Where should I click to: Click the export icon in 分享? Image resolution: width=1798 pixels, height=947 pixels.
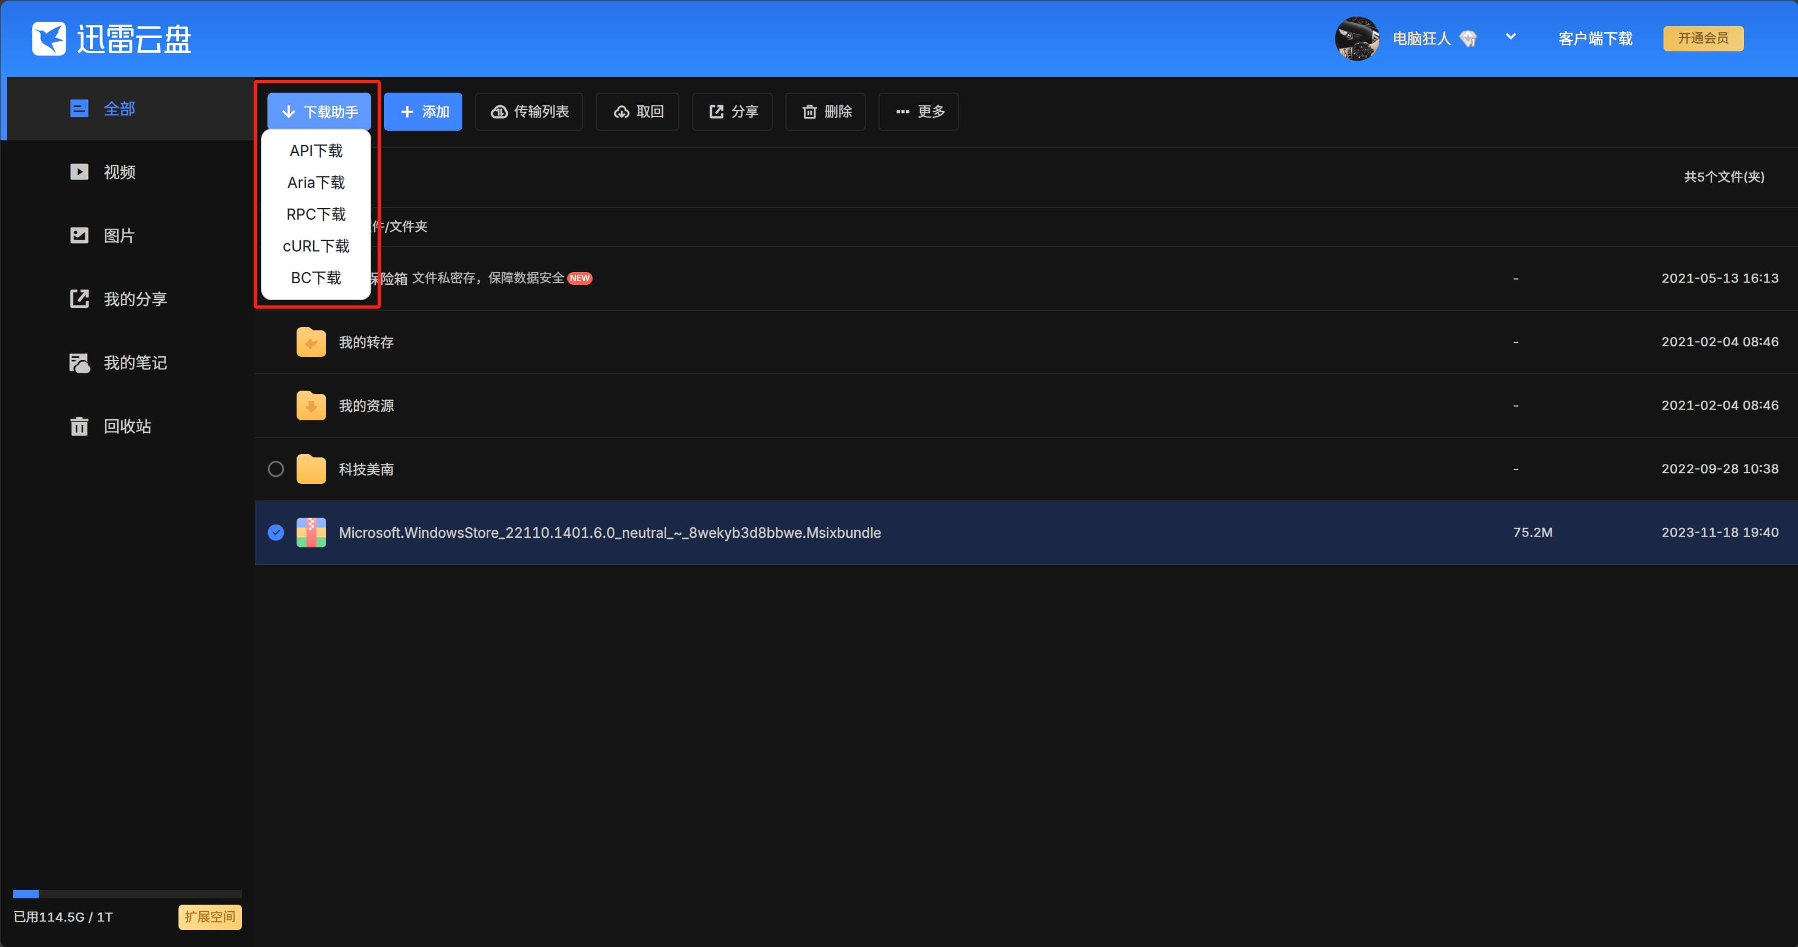[716, 112]
